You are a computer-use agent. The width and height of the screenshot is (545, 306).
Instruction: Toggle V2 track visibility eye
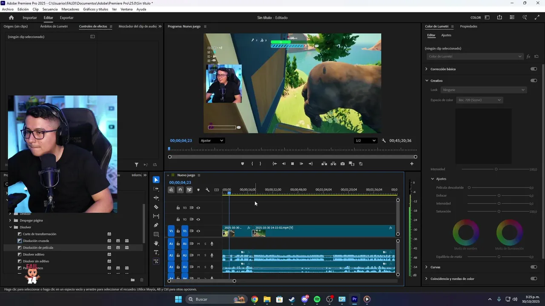click(x=198, y=219)
